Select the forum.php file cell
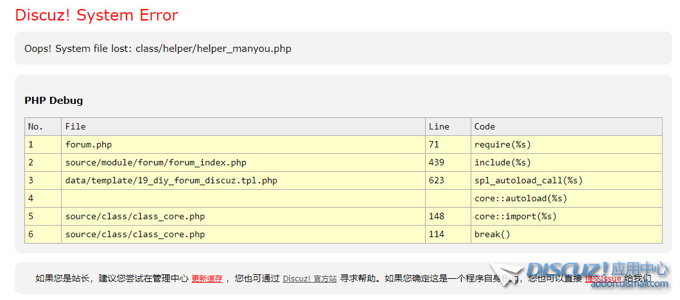The image size is (680, 300). (88, 144)
